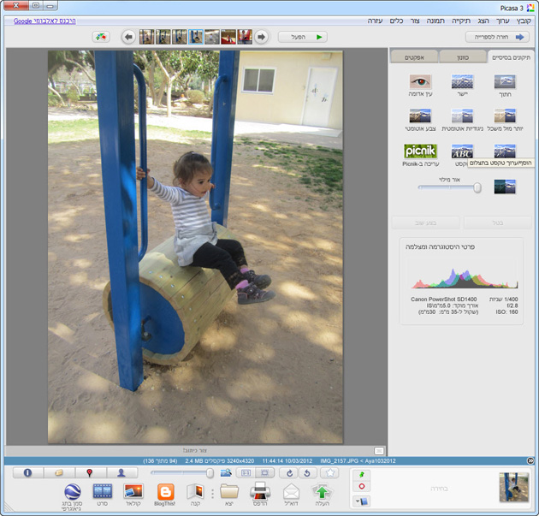Rotate the photo clockwise

coord(289,473)
